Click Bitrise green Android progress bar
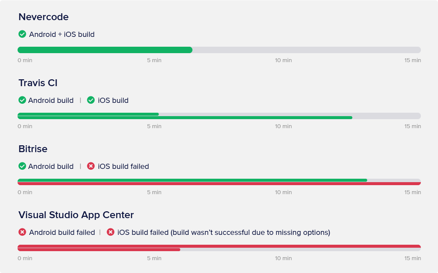 [192, 180]
